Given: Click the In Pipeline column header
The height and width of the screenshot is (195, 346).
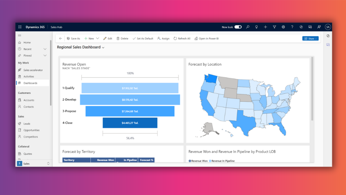Looking at the screenshot, I should (127, 160).
